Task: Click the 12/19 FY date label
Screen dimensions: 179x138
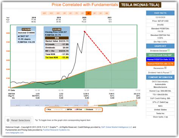Action: 61,90
